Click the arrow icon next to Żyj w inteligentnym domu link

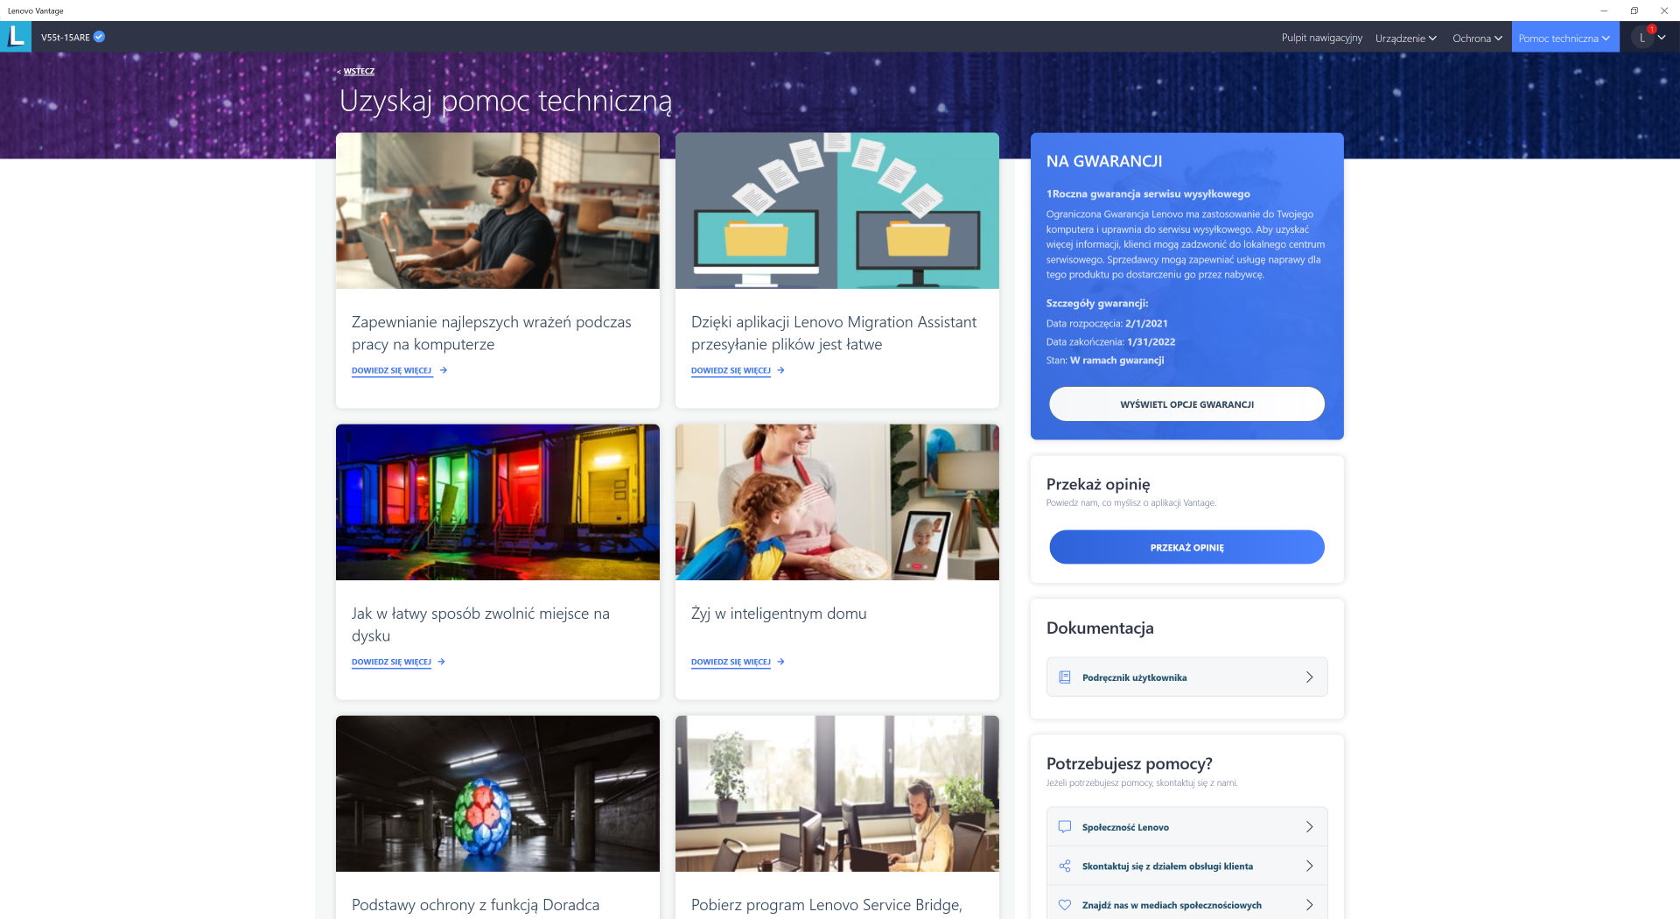(x=780, y=662)
